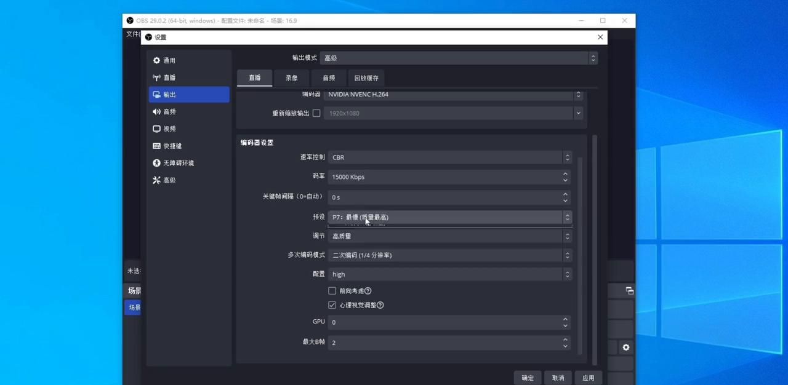This screenshot has width=788, height=385.
Task: Decrease 最大B帧 with down arrow
Action: click(565, 346)
